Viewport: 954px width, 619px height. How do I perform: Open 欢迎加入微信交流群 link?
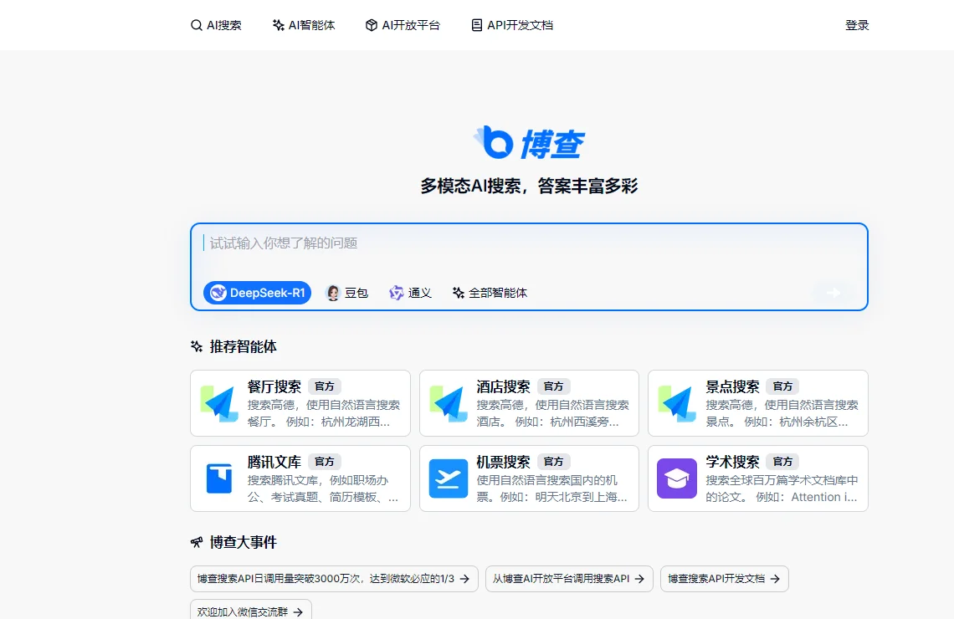pos(251,610)
